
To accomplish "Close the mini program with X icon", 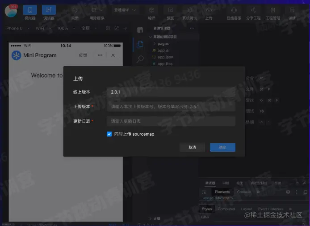I will [113, 55].
